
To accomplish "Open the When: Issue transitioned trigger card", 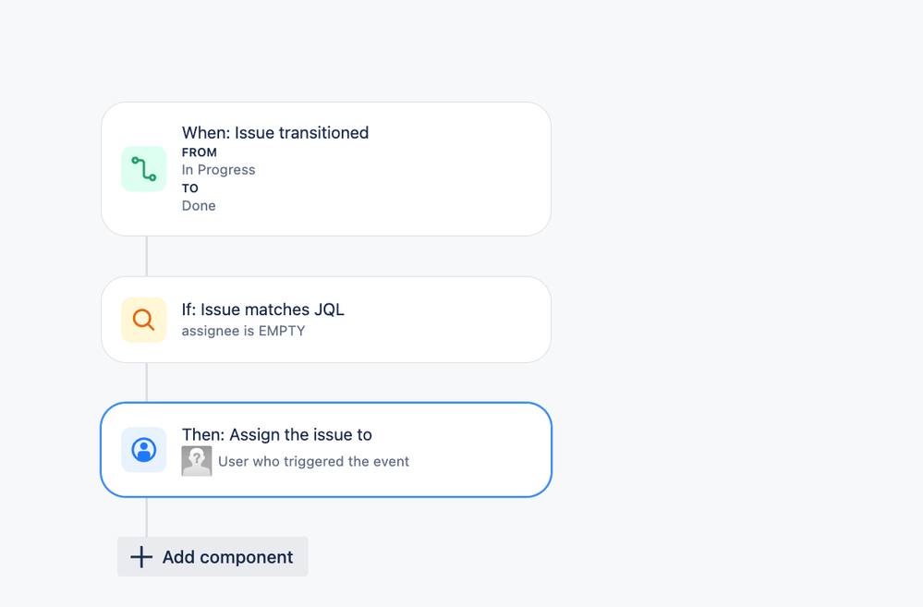I will coord(326,169).
